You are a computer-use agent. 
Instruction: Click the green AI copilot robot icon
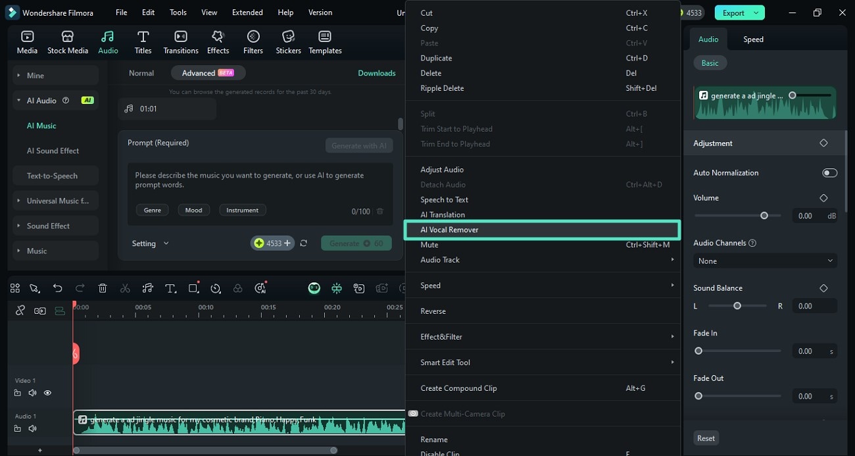314,288
